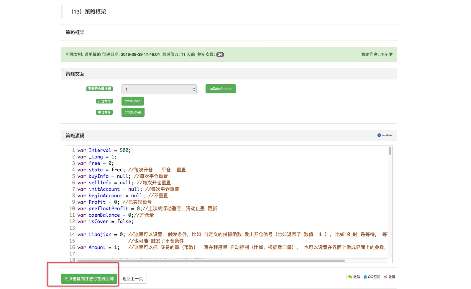Click the 最后修改 11 天前 text
Viewport: 471px width, 289px height.
coord(178,54)
